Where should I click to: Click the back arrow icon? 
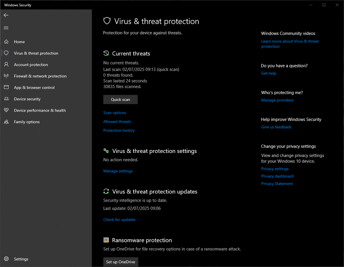point(6,15)
